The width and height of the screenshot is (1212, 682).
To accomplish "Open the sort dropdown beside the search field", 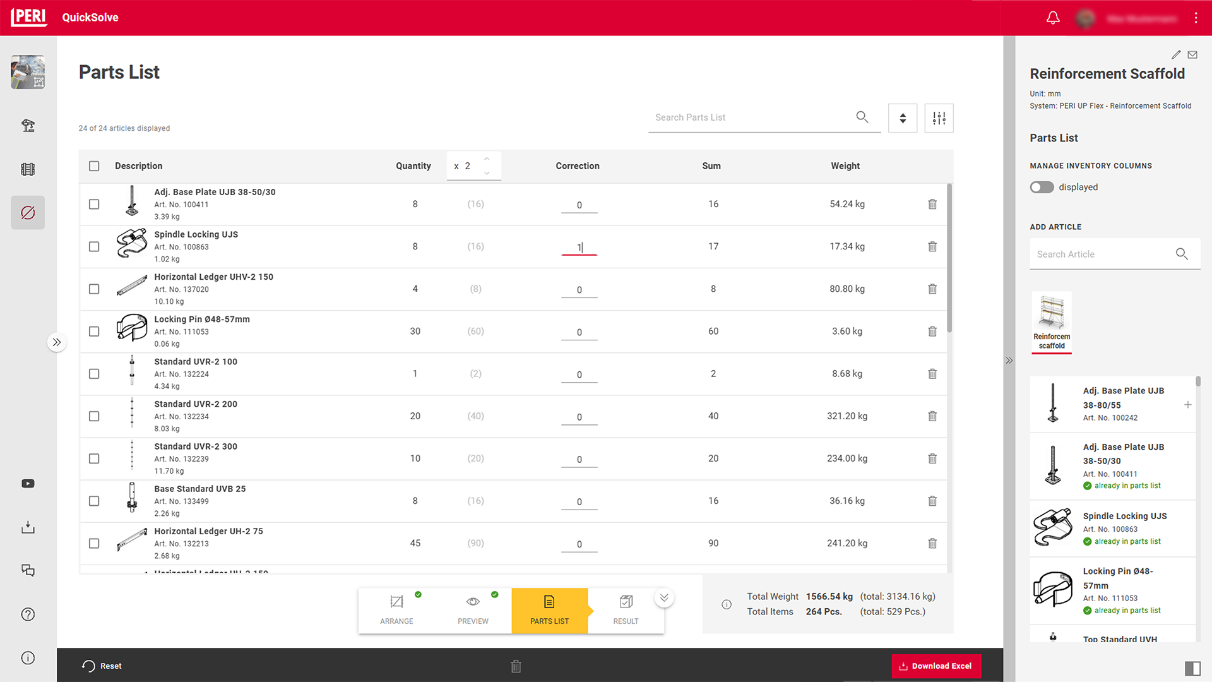I will click(903, 118).
